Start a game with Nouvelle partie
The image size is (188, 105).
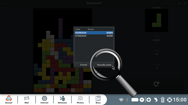pos(104,65)
